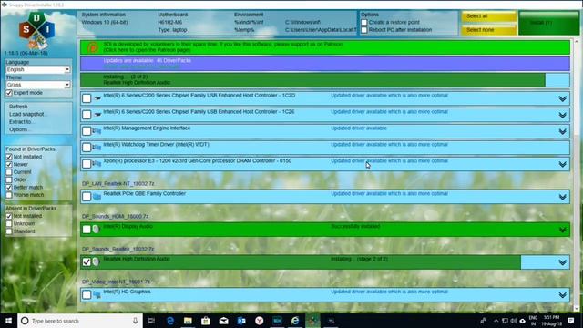Image resolution: width=583 pixels, height=328 pixels.
Task: Expand USB Enhanced Host Controller 1C2D row
Action: [563, 98]
